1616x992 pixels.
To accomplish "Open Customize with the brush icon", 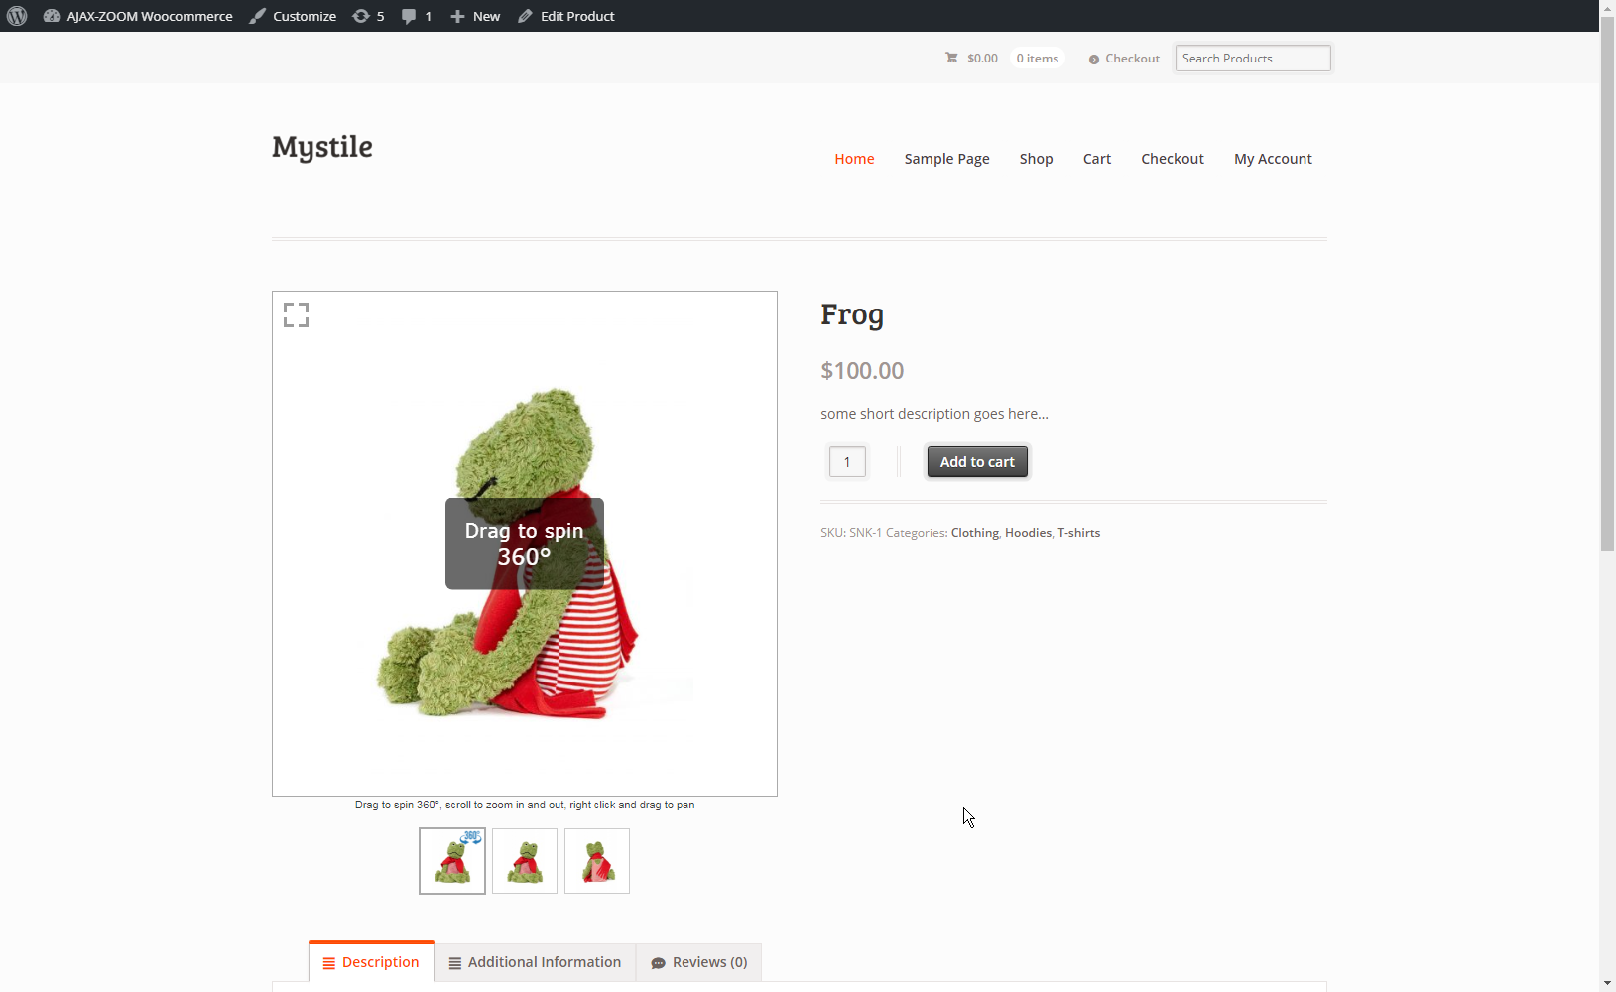I will 293,16.
